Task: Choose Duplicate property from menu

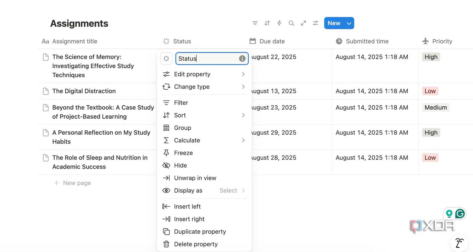Action: [x=200, y=232]
